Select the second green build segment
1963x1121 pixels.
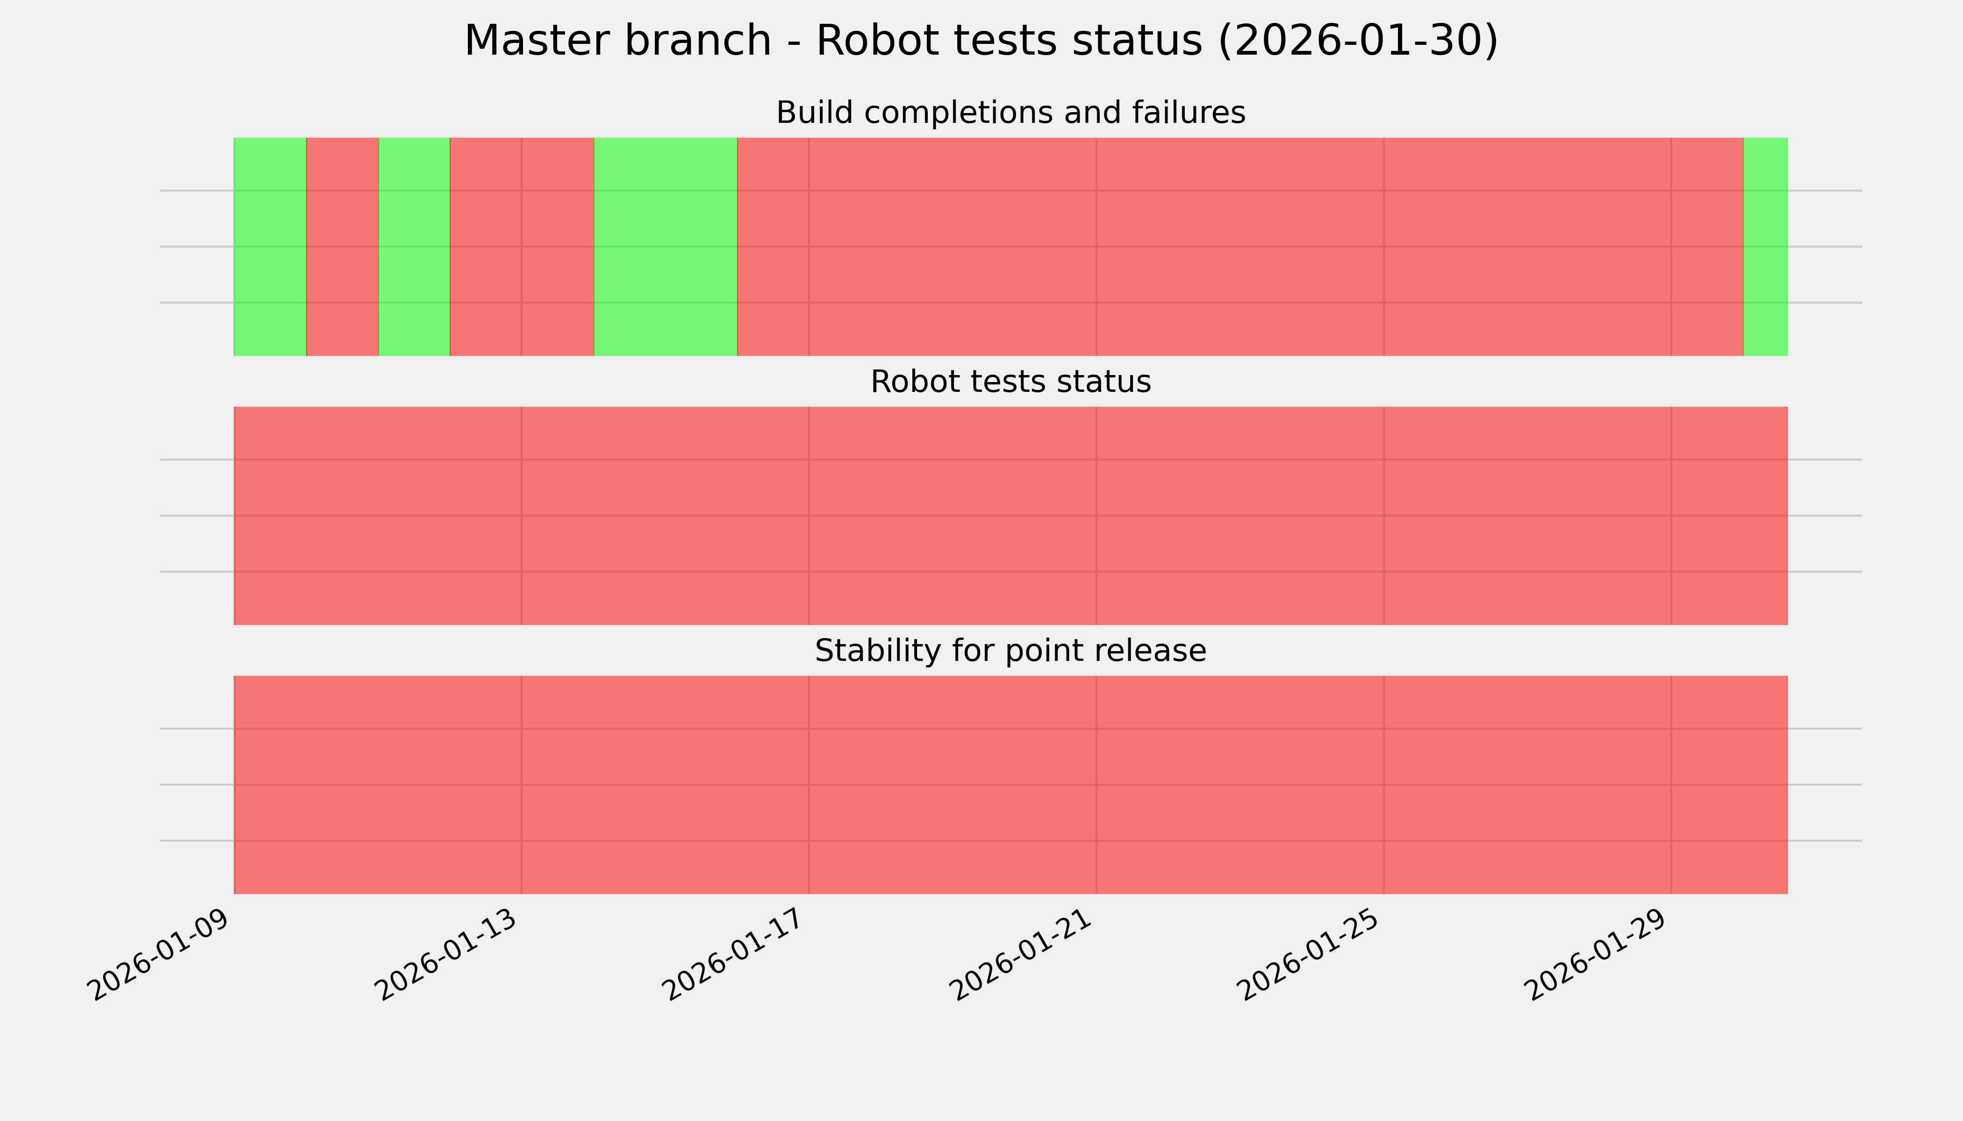click(414, 246)
